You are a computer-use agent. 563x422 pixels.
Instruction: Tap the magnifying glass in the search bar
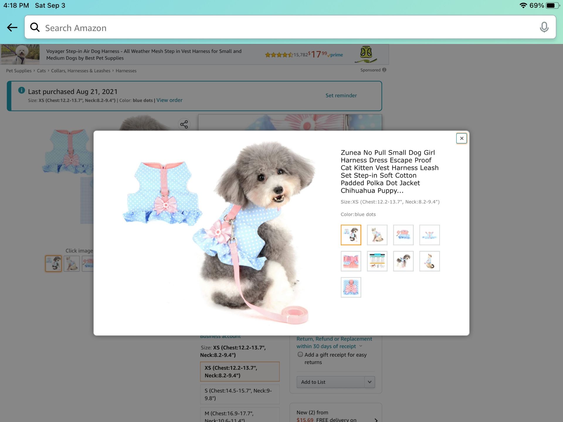tap(35, 27)
